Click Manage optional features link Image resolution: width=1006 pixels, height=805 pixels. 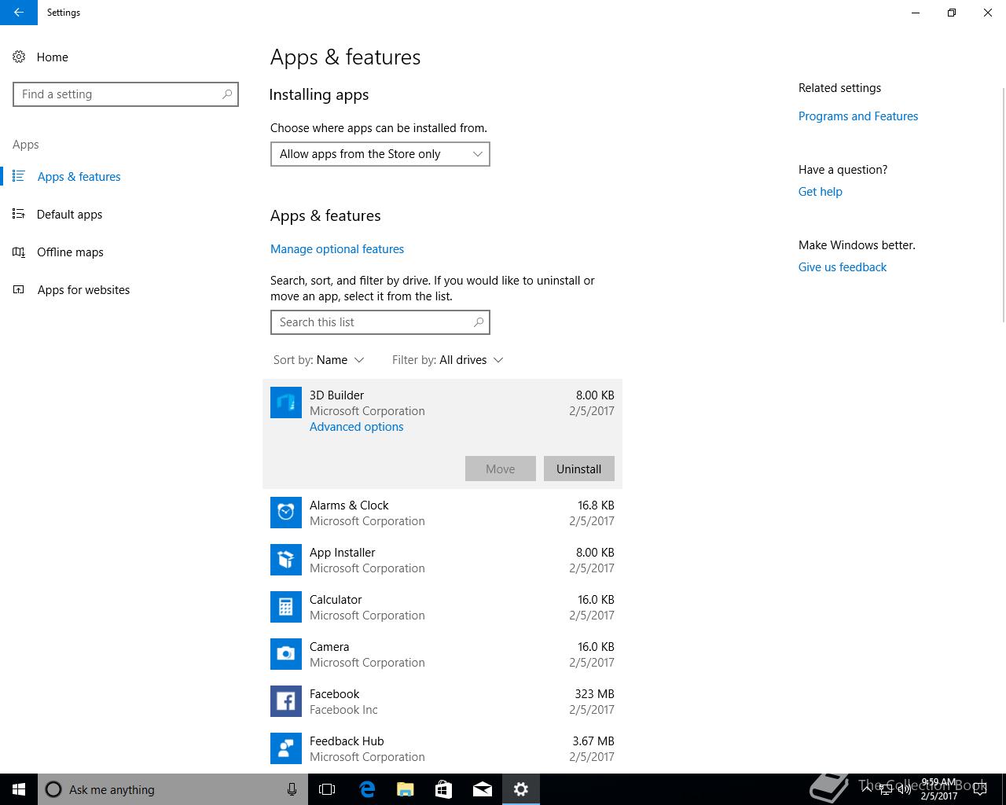(337, 248)
